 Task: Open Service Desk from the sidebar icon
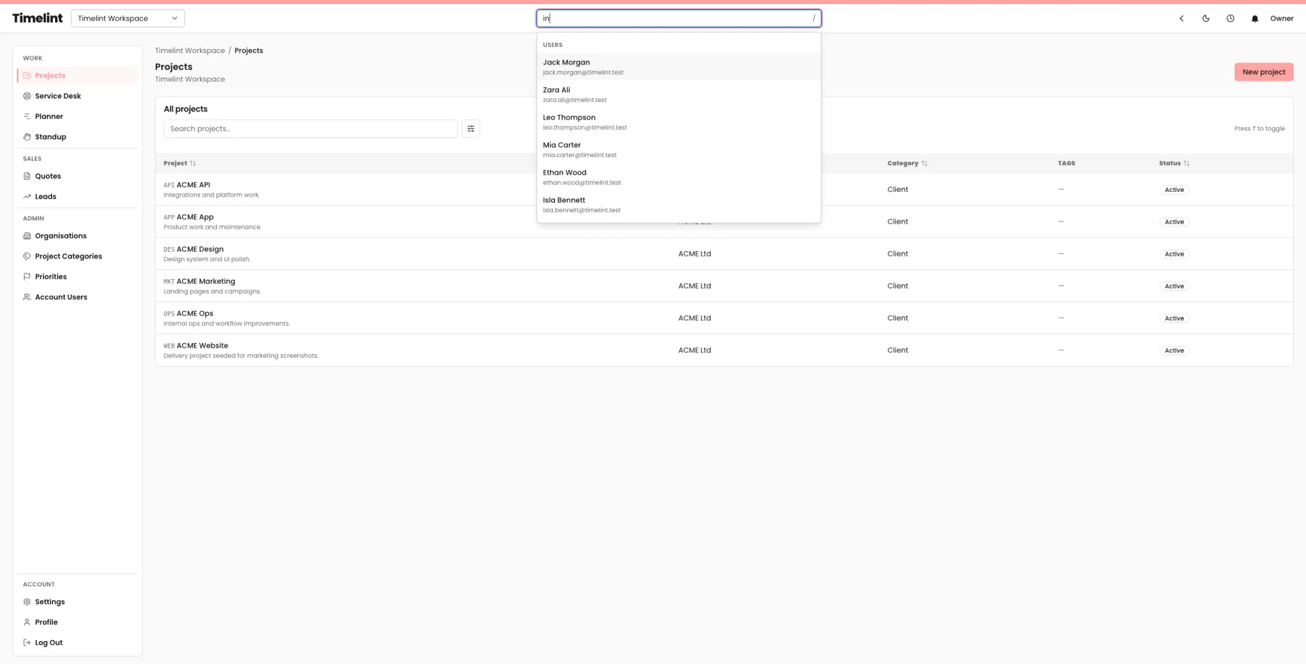tap(26, 95)
